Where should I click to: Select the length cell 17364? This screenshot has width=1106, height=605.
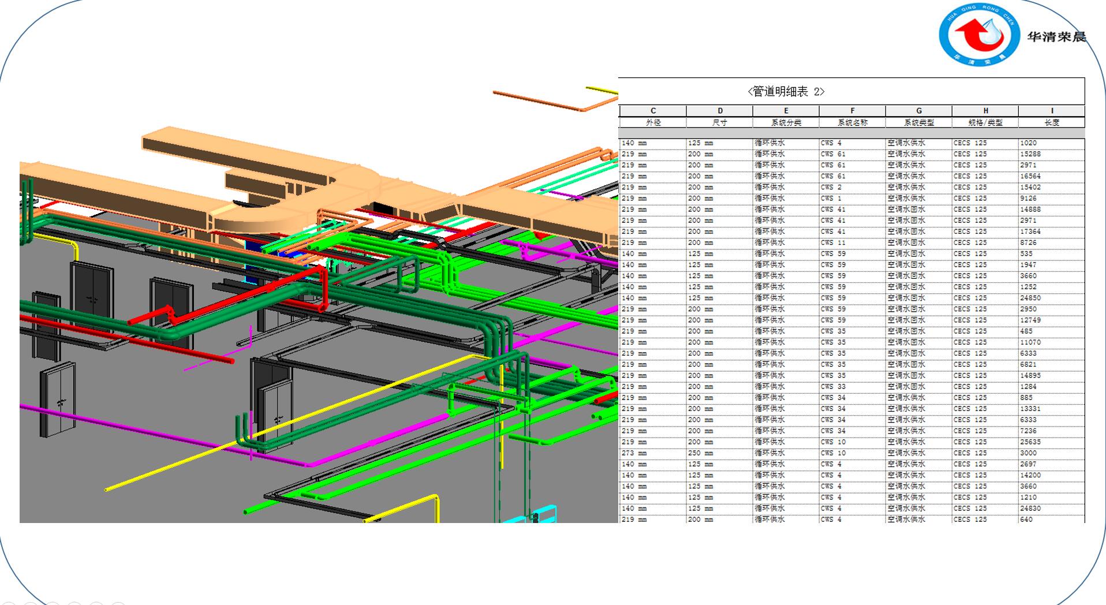[x=1052, y=231]
